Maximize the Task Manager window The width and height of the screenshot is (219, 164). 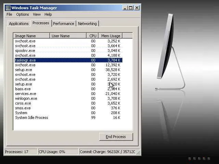(x=131, y=8)
